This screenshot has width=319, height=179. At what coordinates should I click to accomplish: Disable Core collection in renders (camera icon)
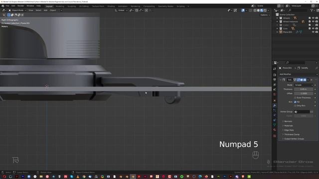tap(317, 29)
